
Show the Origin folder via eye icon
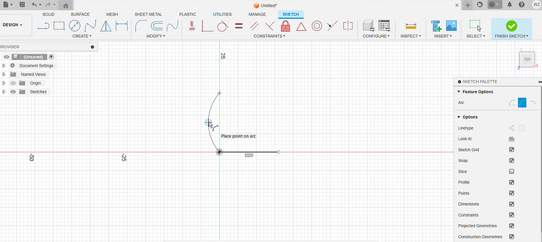[x=13, y=83]
